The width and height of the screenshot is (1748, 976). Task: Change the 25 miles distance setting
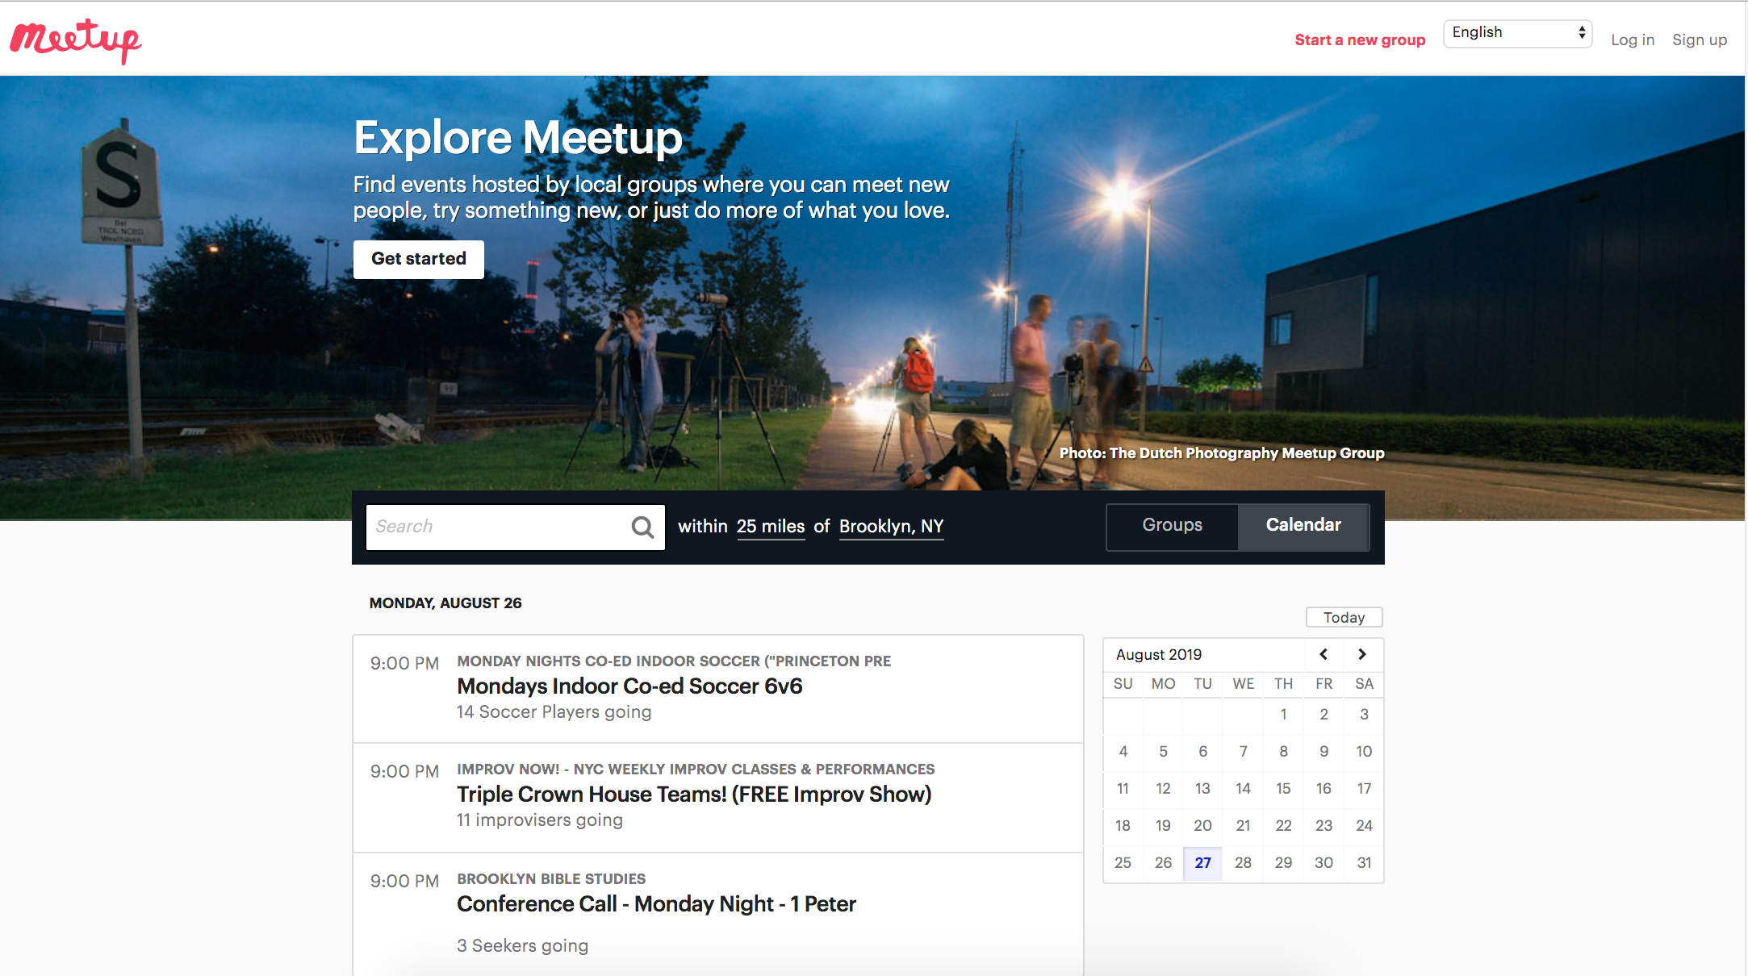(770, 526)
